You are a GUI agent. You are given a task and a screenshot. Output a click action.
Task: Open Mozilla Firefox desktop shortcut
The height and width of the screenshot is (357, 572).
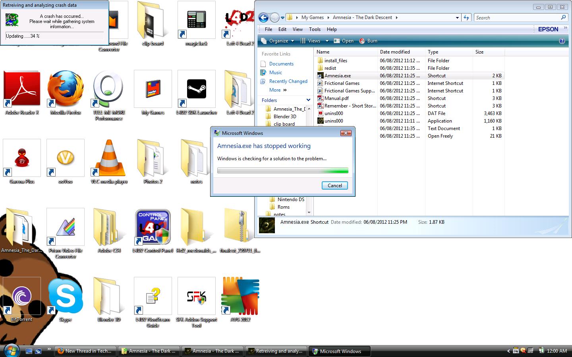click(x=66, y=90)
